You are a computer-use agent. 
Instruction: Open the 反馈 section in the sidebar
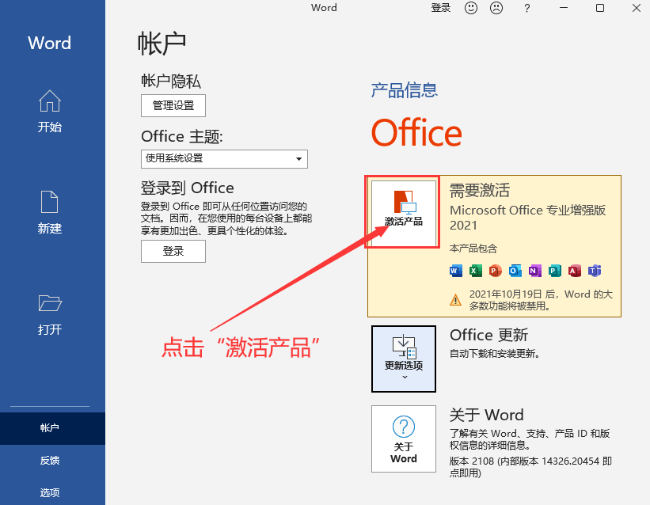(50, 460)
